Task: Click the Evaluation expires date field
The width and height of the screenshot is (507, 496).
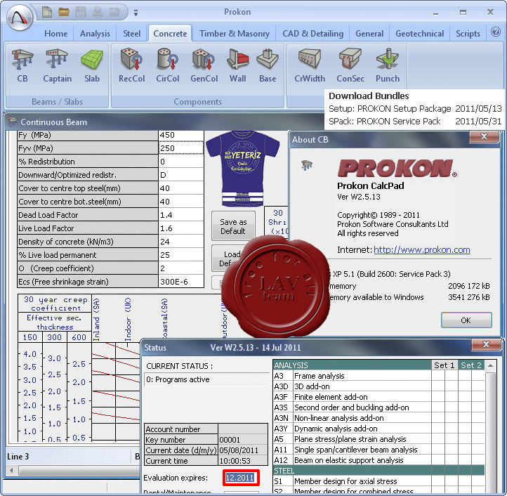Action: [x=241, y=478]
